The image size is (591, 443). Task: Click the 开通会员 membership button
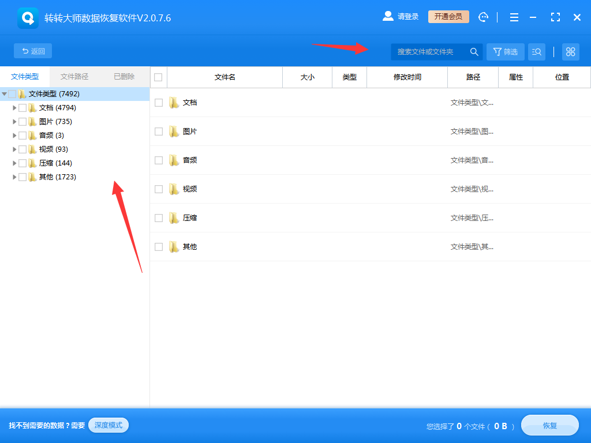[x=448, y=16]
